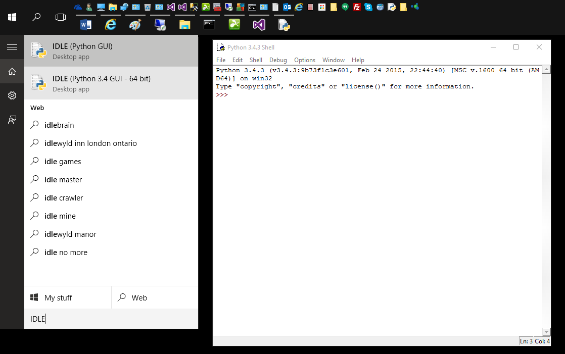Viewport: 565px width, 354px height.
Task: Maximize the Python 3.4.3 Shell window
Action: [516, 47]
